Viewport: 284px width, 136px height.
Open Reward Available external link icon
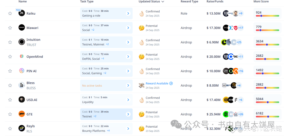pos(171,83)
